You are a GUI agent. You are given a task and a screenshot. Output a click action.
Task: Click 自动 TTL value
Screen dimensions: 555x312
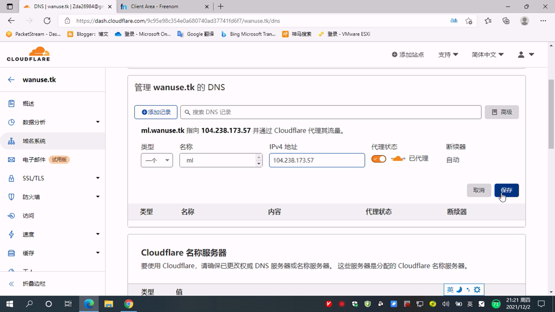coord(453,160)
